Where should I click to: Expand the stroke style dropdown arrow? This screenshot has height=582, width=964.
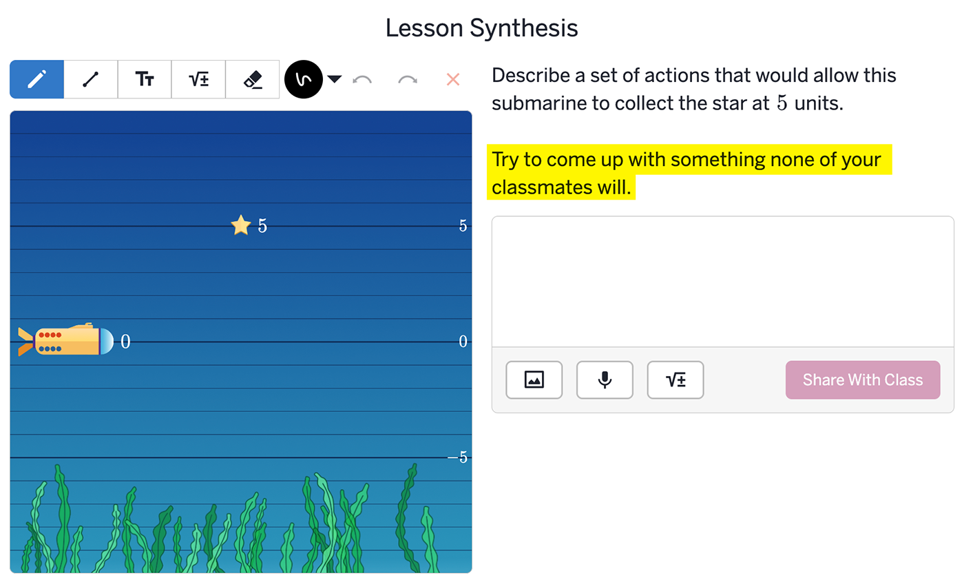[334, 79]
